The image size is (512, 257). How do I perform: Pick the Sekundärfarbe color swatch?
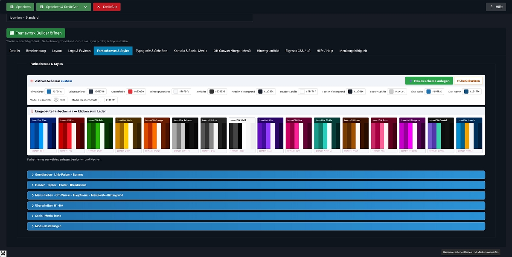90,92
